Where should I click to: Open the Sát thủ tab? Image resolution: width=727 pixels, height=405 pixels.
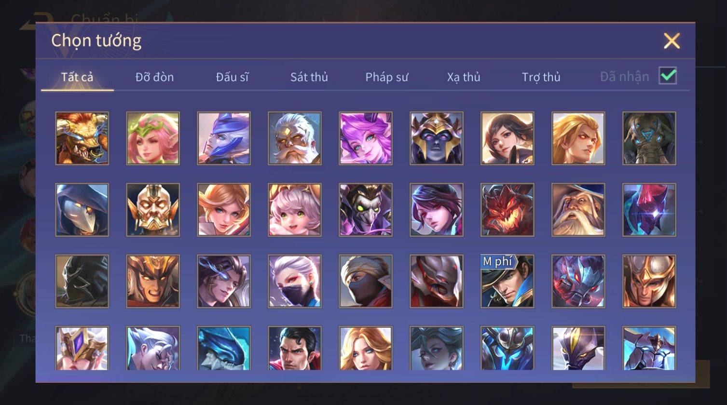[309, 77]
